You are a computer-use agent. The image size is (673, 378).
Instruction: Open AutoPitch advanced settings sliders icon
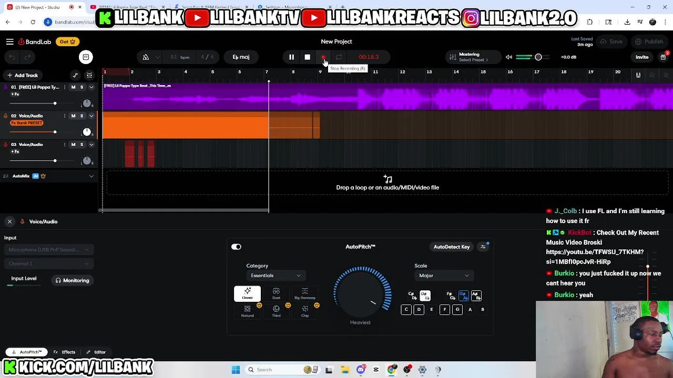(483, 247)
